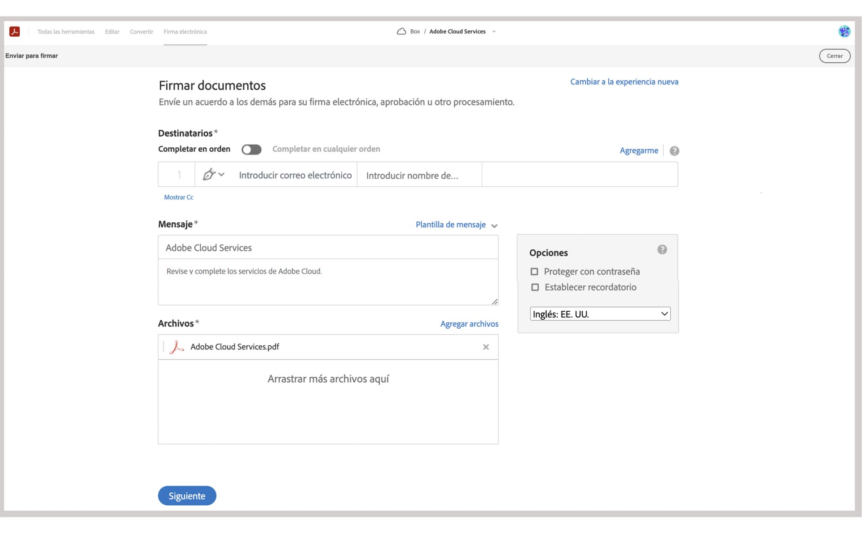The width and height of the screenshot is (862, 556).
Task: Click the Box cloud storage icon
Action: click(401, 31)
